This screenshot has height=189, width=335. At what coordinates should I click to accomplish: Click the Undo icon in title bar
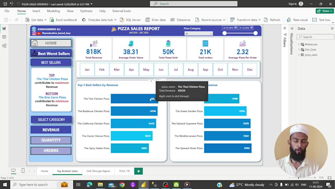[x=11, y=4]
